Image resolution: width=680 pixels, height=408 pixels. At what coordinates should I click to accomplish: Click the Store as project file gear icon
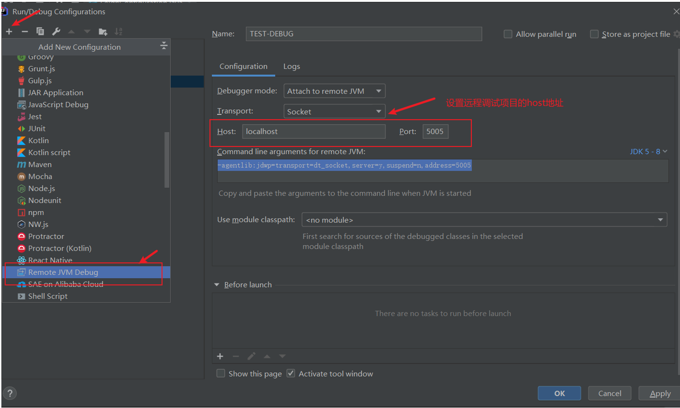[676, 34]
